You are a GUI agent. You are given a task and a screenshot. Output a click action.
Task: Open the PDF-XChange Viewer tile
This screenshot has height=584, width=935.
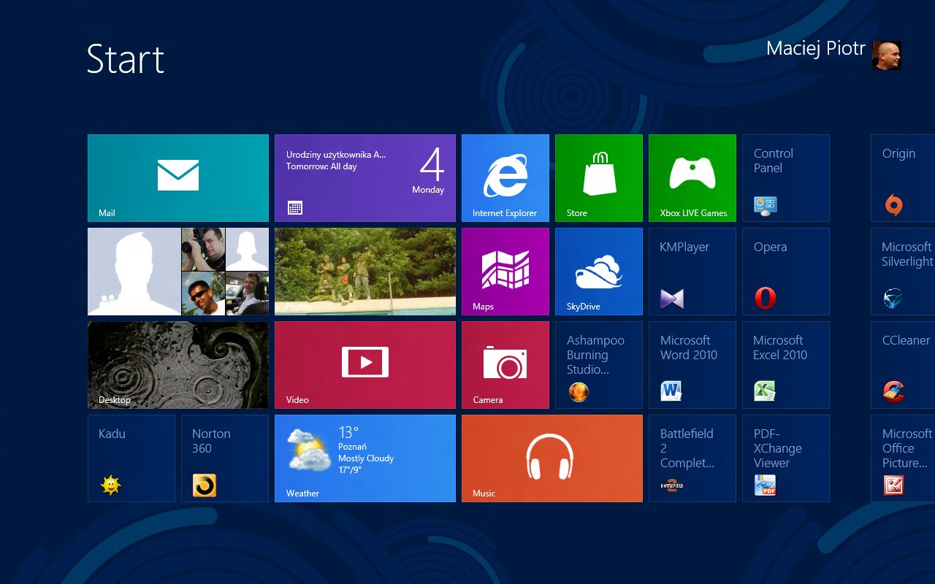786,458
